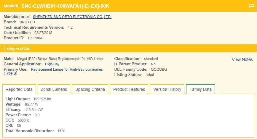Switch to the Reported Data tab
This screenshot has width=257, height=139.
coord(19,89)
